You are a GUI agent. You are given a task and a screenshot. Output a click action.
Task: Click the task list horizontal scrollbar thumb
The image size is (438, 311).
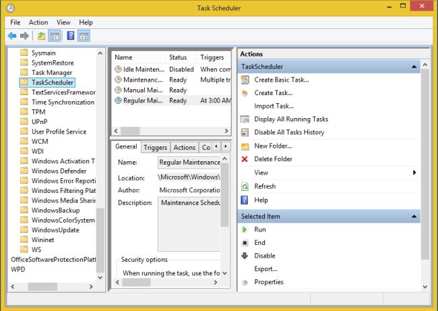tap(130, 131)
